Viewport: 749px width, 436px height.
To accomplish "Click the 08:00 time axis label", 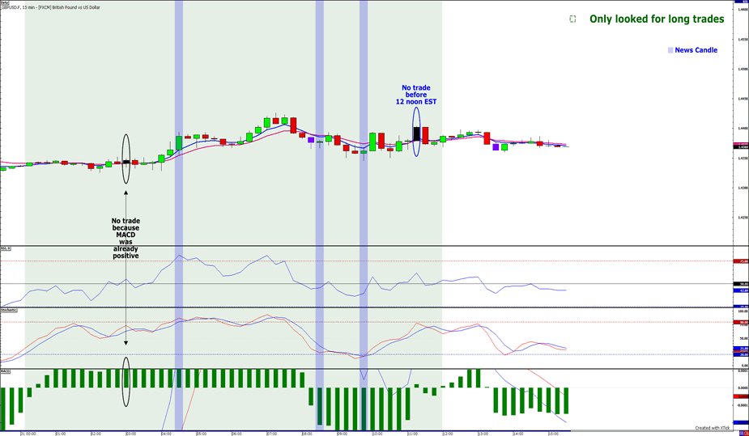I will [307, 434].
